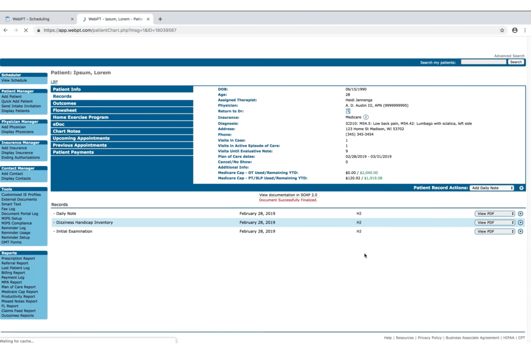Open the LBP case link
This screenshot has height=354, width=531.
click(x=54, y=82)
